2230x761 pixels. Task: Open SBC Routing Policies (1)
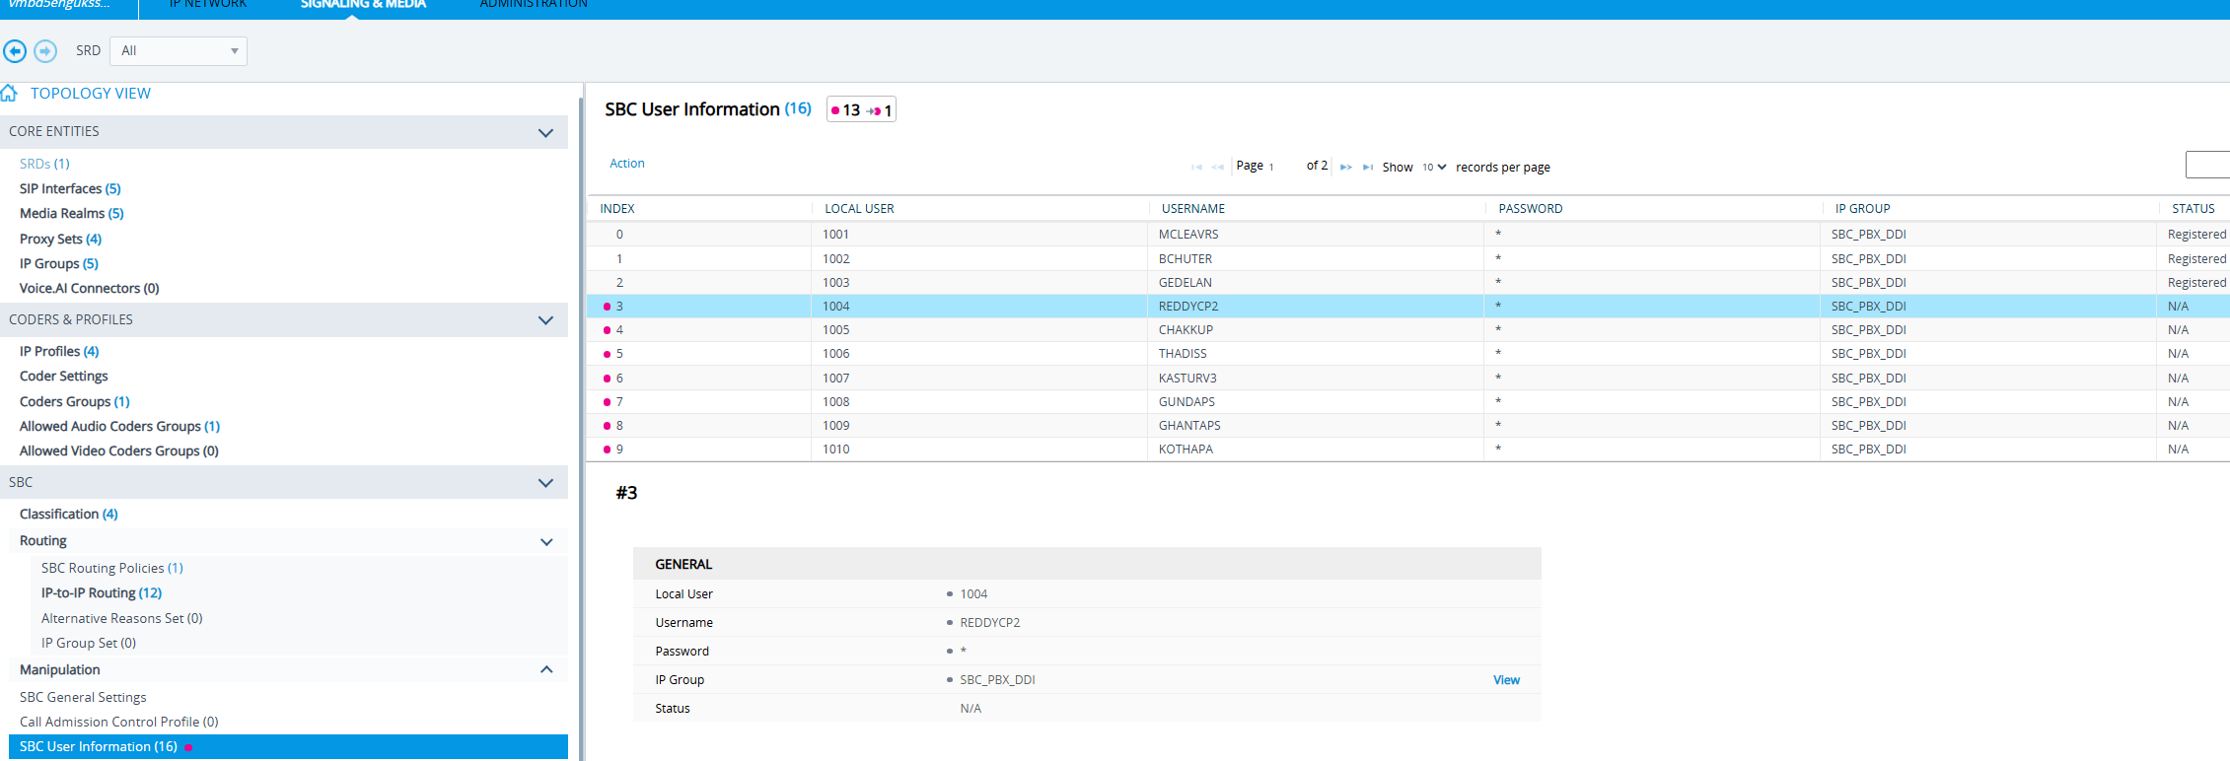coord(112,568)
